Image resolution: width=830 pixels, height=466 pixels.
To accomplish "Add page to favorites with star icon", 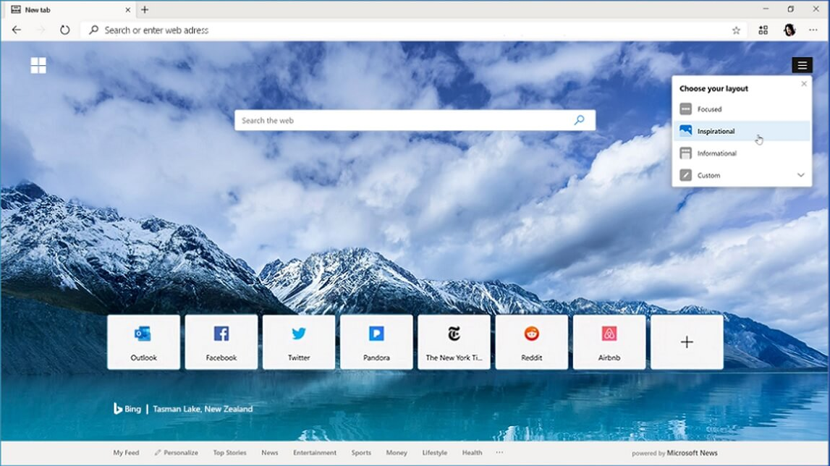I will coord(736,30).
